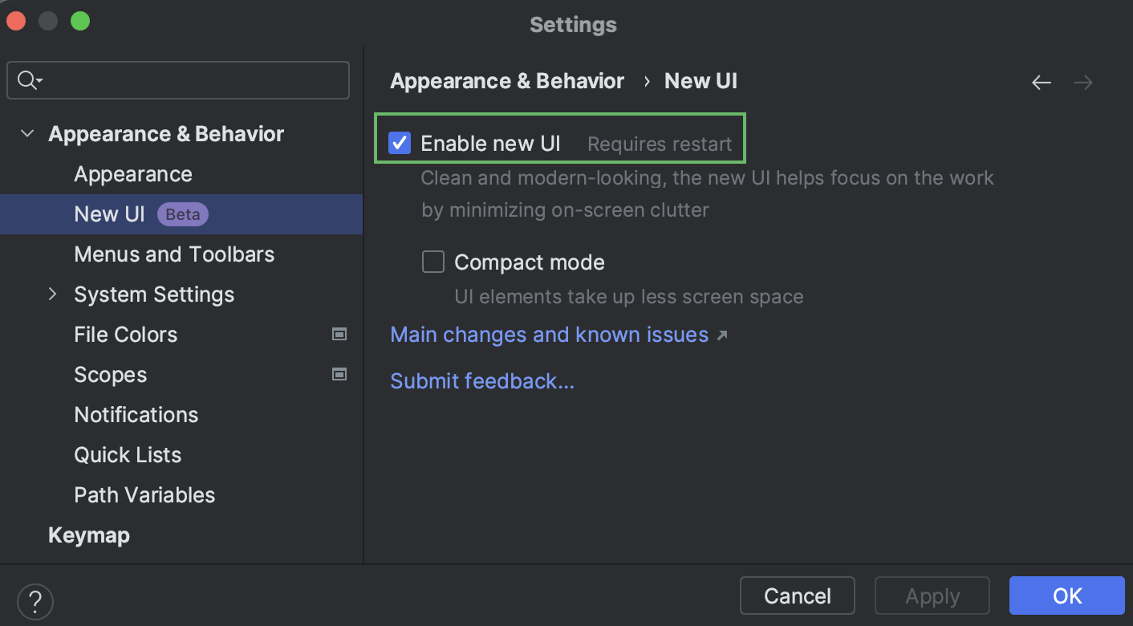The height and width of the screenshot is (626, 1133).
Task: Open Main changes and known issues
Action: [x=549, y=335]
